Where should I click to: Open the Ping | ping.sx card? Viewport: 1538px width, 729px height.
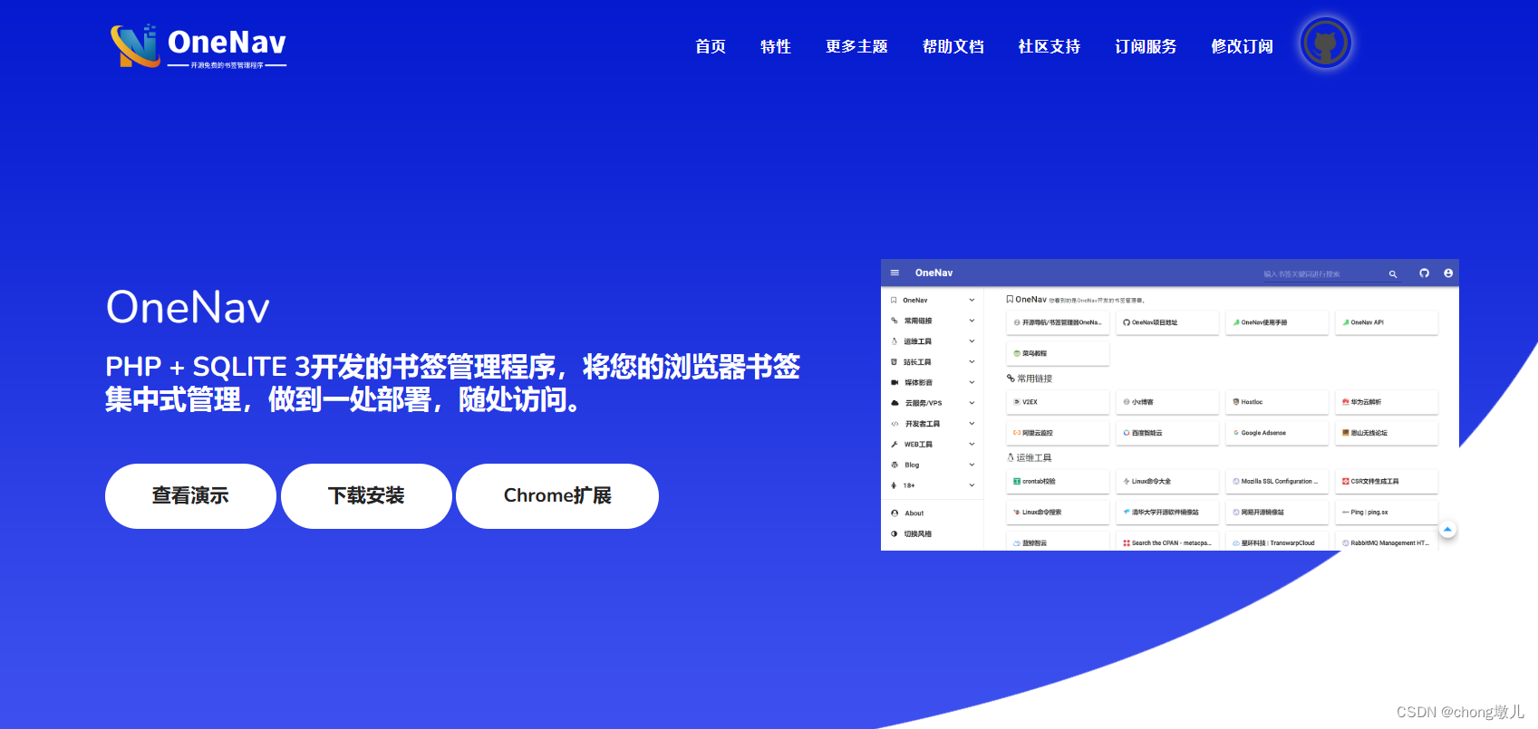pos(1387,513)
